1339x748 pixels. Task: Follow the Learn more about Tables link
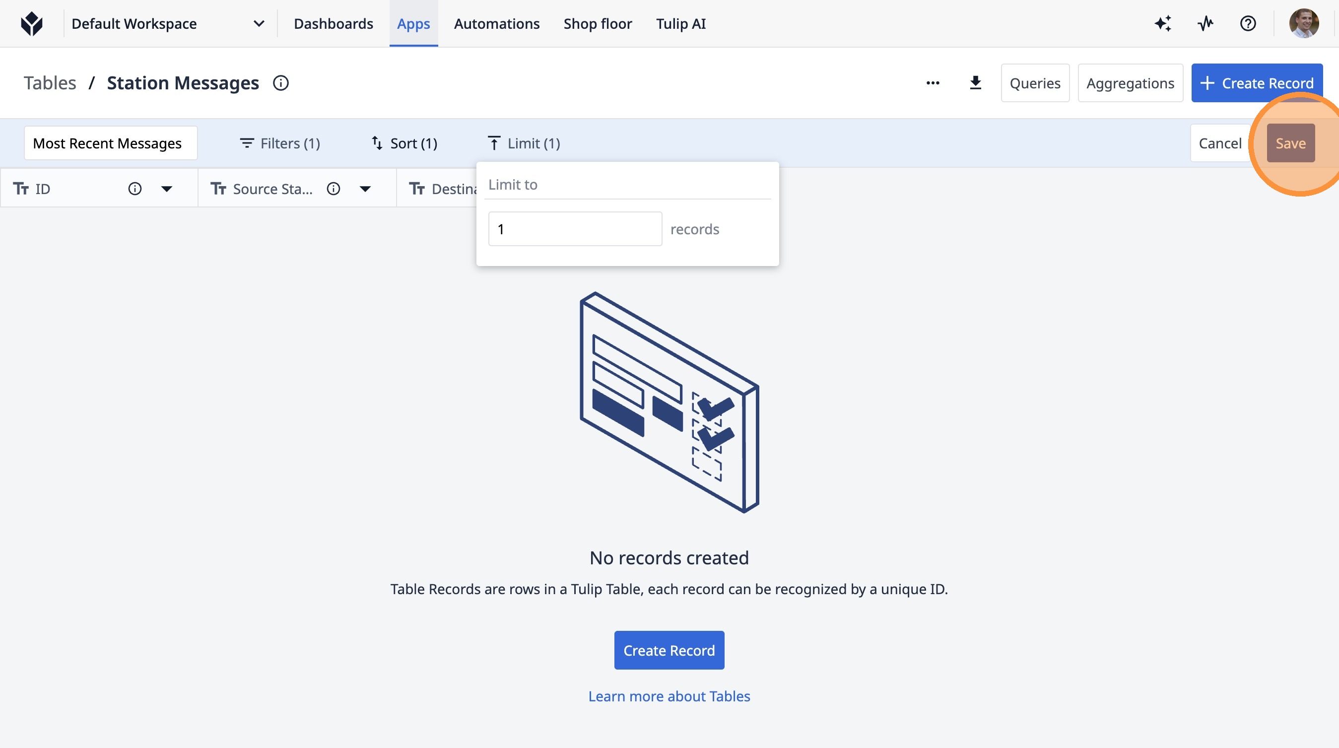[x=669, y=696]
